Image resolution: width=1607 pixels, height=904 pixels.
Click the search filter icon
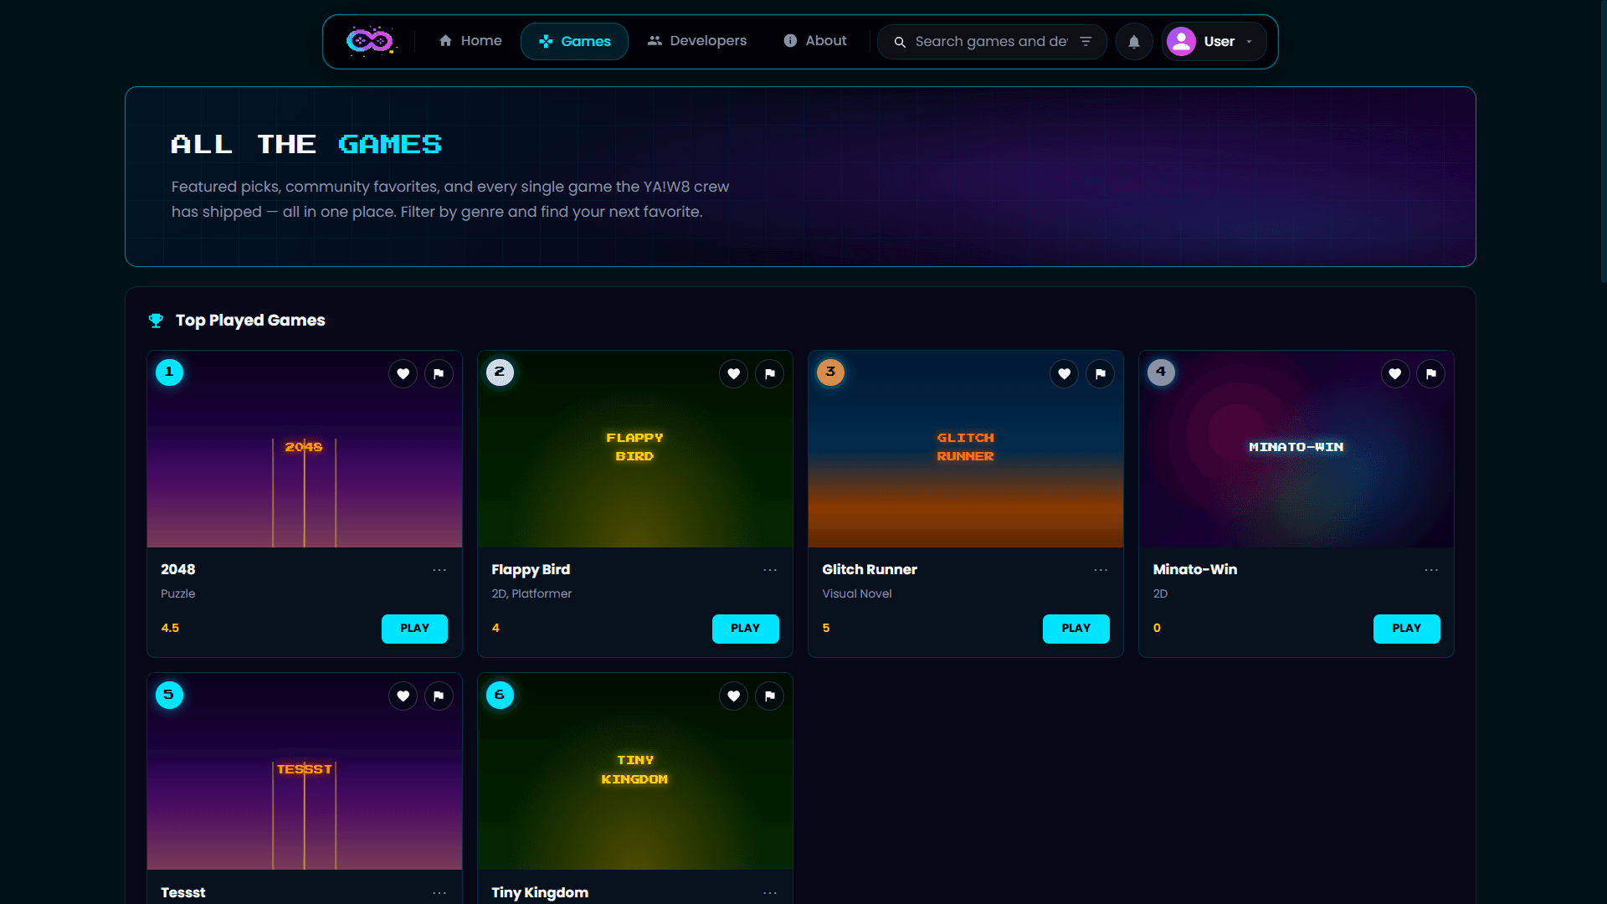(1086, 42)
